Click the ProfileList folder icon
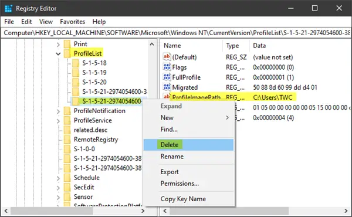 [x=67, y=53]
